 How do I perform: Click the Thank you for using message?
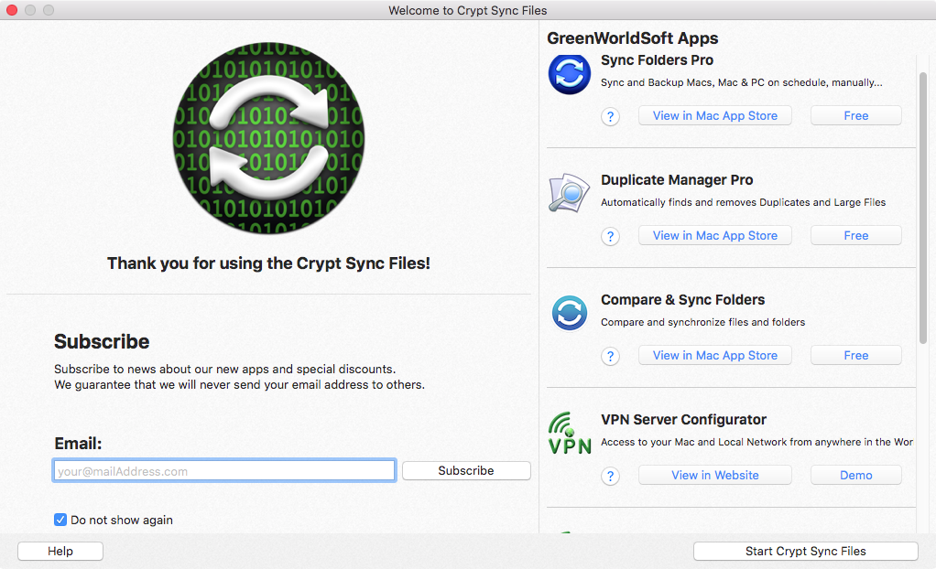point(268,263)
